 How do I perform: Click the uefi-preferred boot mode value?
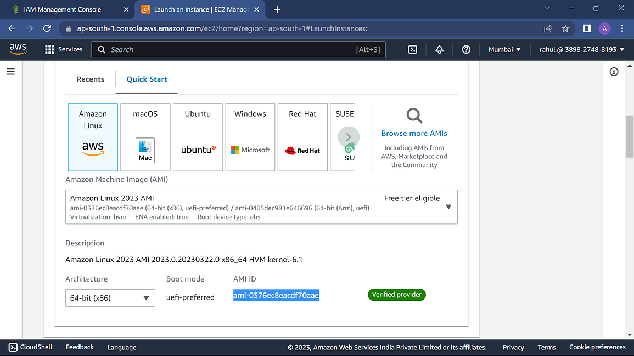[190, 297]
